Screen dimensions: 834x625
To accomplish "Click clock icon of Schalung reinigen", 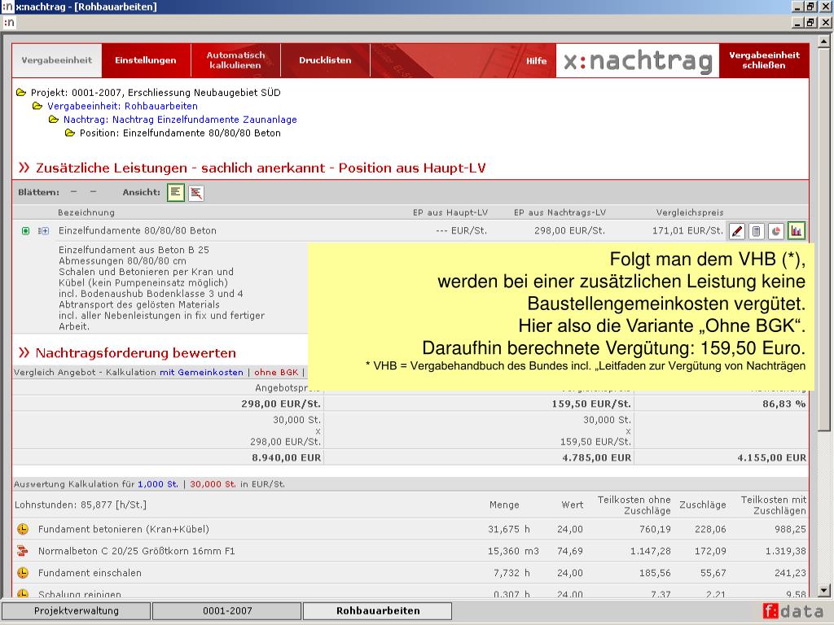I will click(x=22, y=593).
